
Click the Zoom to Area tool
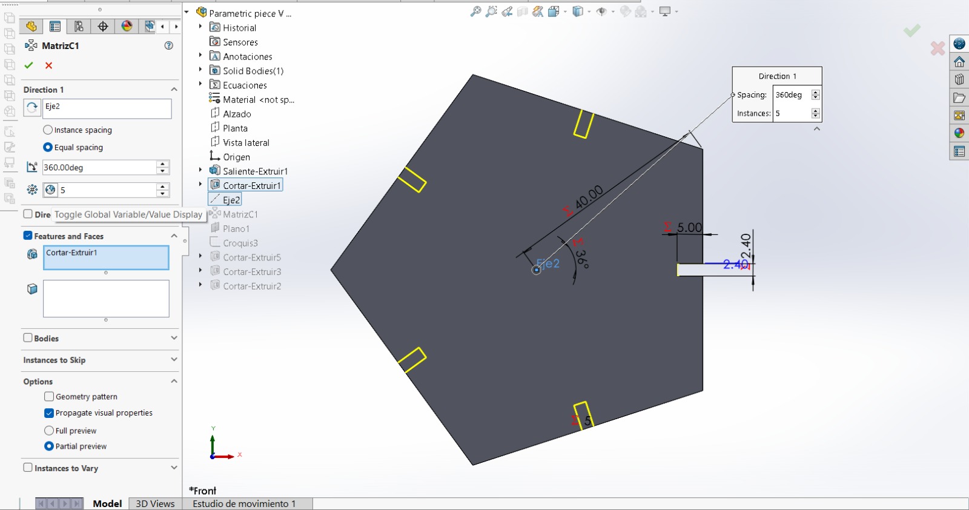coord(491,12)
